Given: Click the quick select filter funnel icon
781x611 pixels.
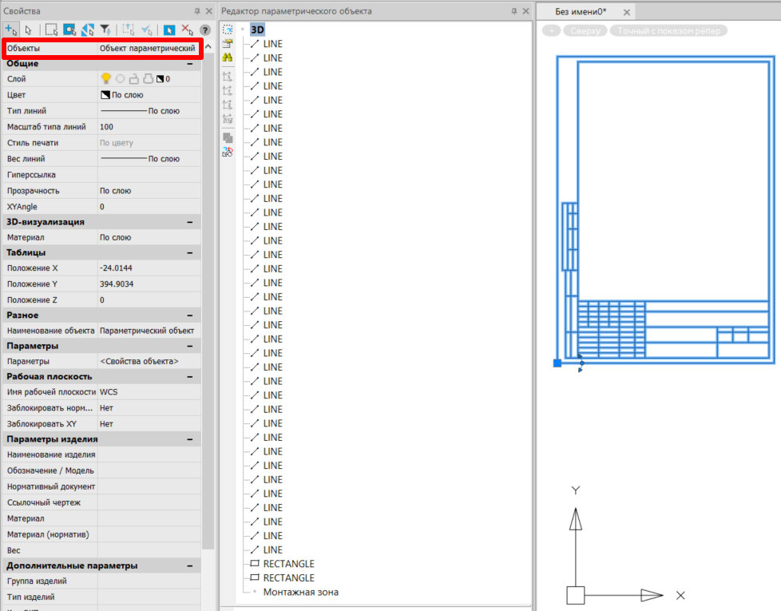Looking at the screenshot, I should click(105, 30).
